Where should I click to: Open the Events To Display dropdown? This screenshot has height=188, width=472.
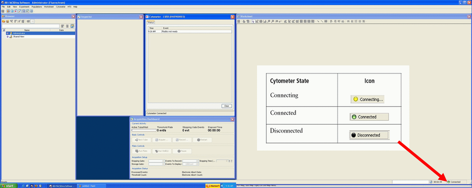tap(191, 164)
